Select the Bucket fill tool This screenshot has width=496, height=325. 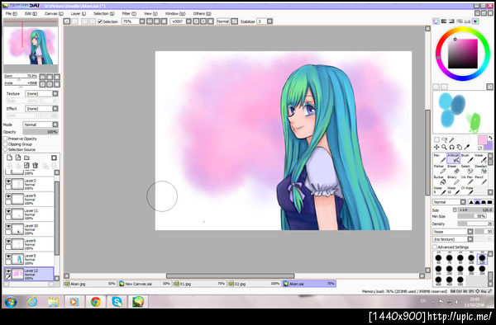440,181
